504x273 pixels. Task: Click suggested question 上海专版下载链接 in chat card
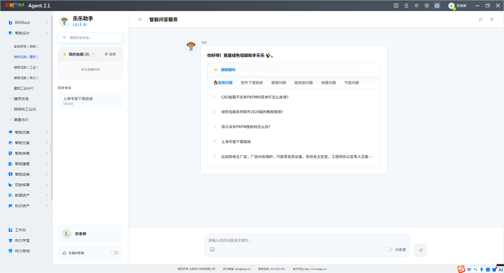tap(236, 142)
